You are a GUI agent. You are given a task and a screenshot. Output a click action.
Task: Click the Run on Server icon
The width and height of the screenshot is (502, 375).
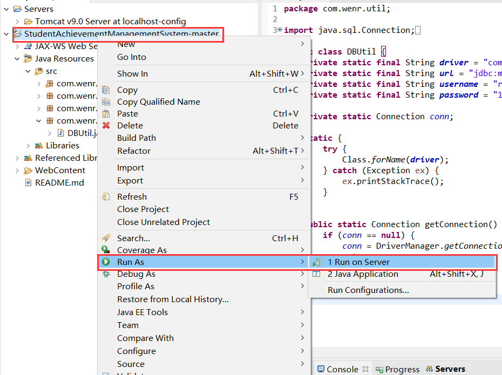pos(317,262)
